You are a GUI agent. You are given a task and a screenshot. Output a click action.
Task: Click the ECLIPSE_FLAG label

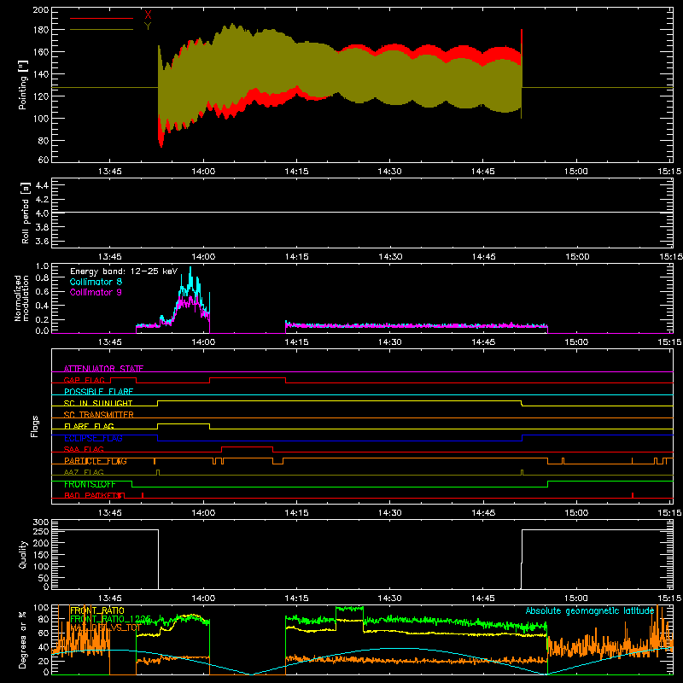(93, 438)
